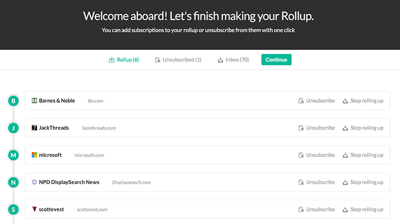Stop rolling up NPD DisplaySearch News

(x=363, y=182)
